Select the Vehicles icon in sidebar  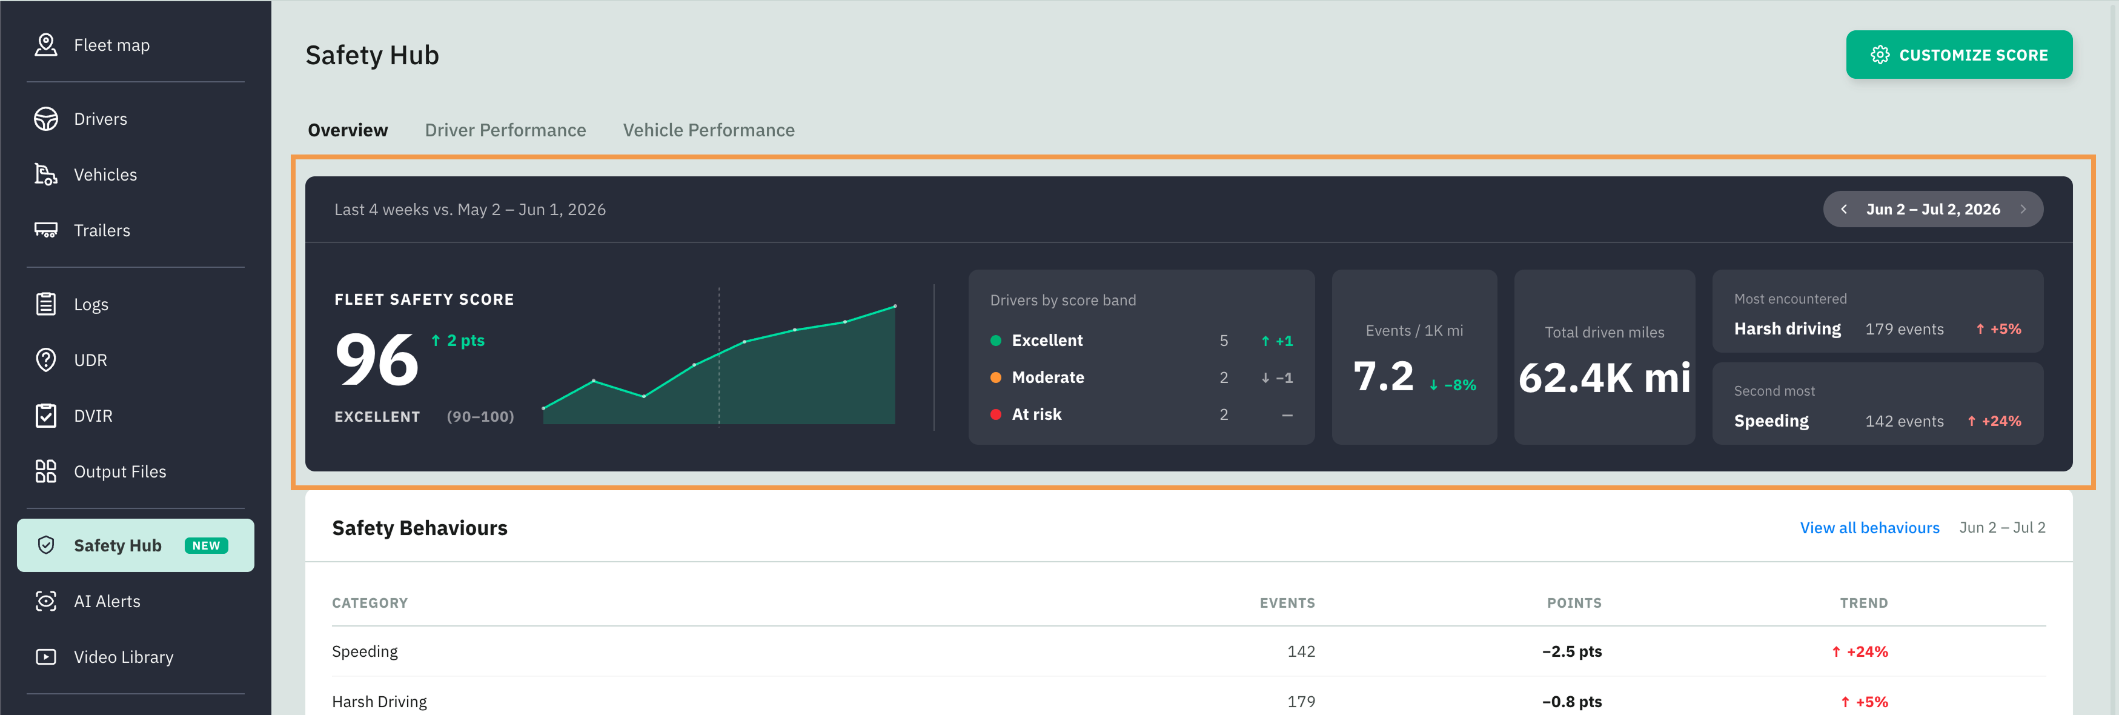[x=46, y=175]
